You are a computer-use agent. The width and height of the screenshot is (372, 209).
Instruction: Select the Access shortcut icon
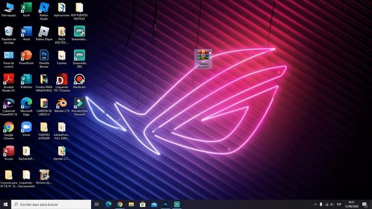pos(9,153)
